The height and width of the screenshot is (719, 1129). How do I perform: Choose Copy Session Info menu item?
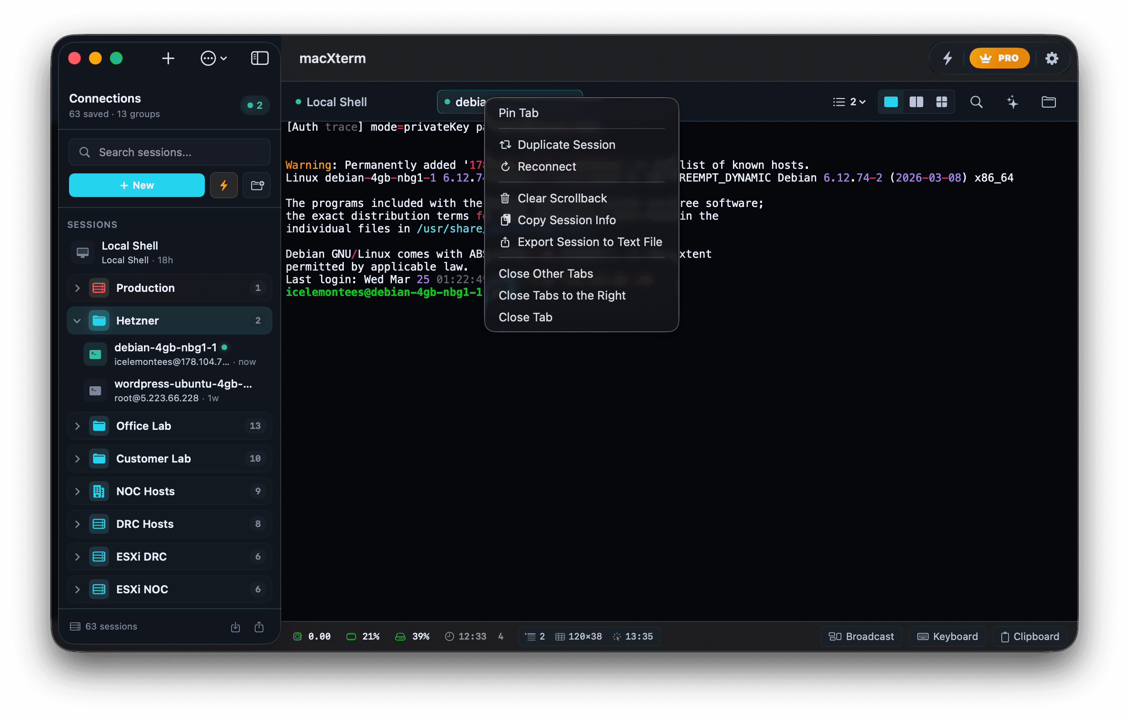click(581, 220)
